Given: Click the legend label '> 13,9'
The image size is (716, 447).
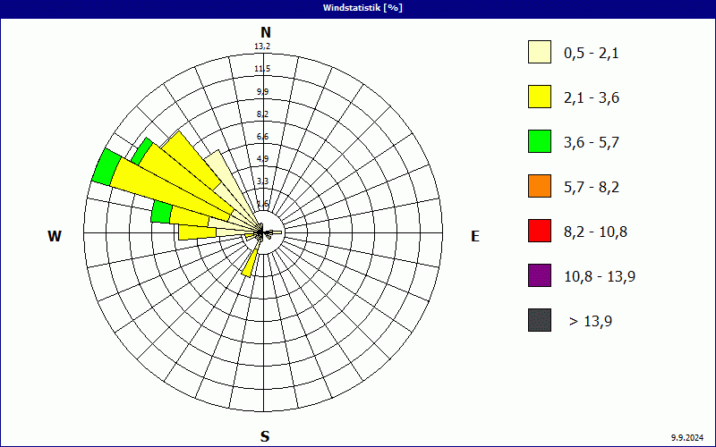Looking at the screenshot, I should pyautogui.click(x=591, y=322).
